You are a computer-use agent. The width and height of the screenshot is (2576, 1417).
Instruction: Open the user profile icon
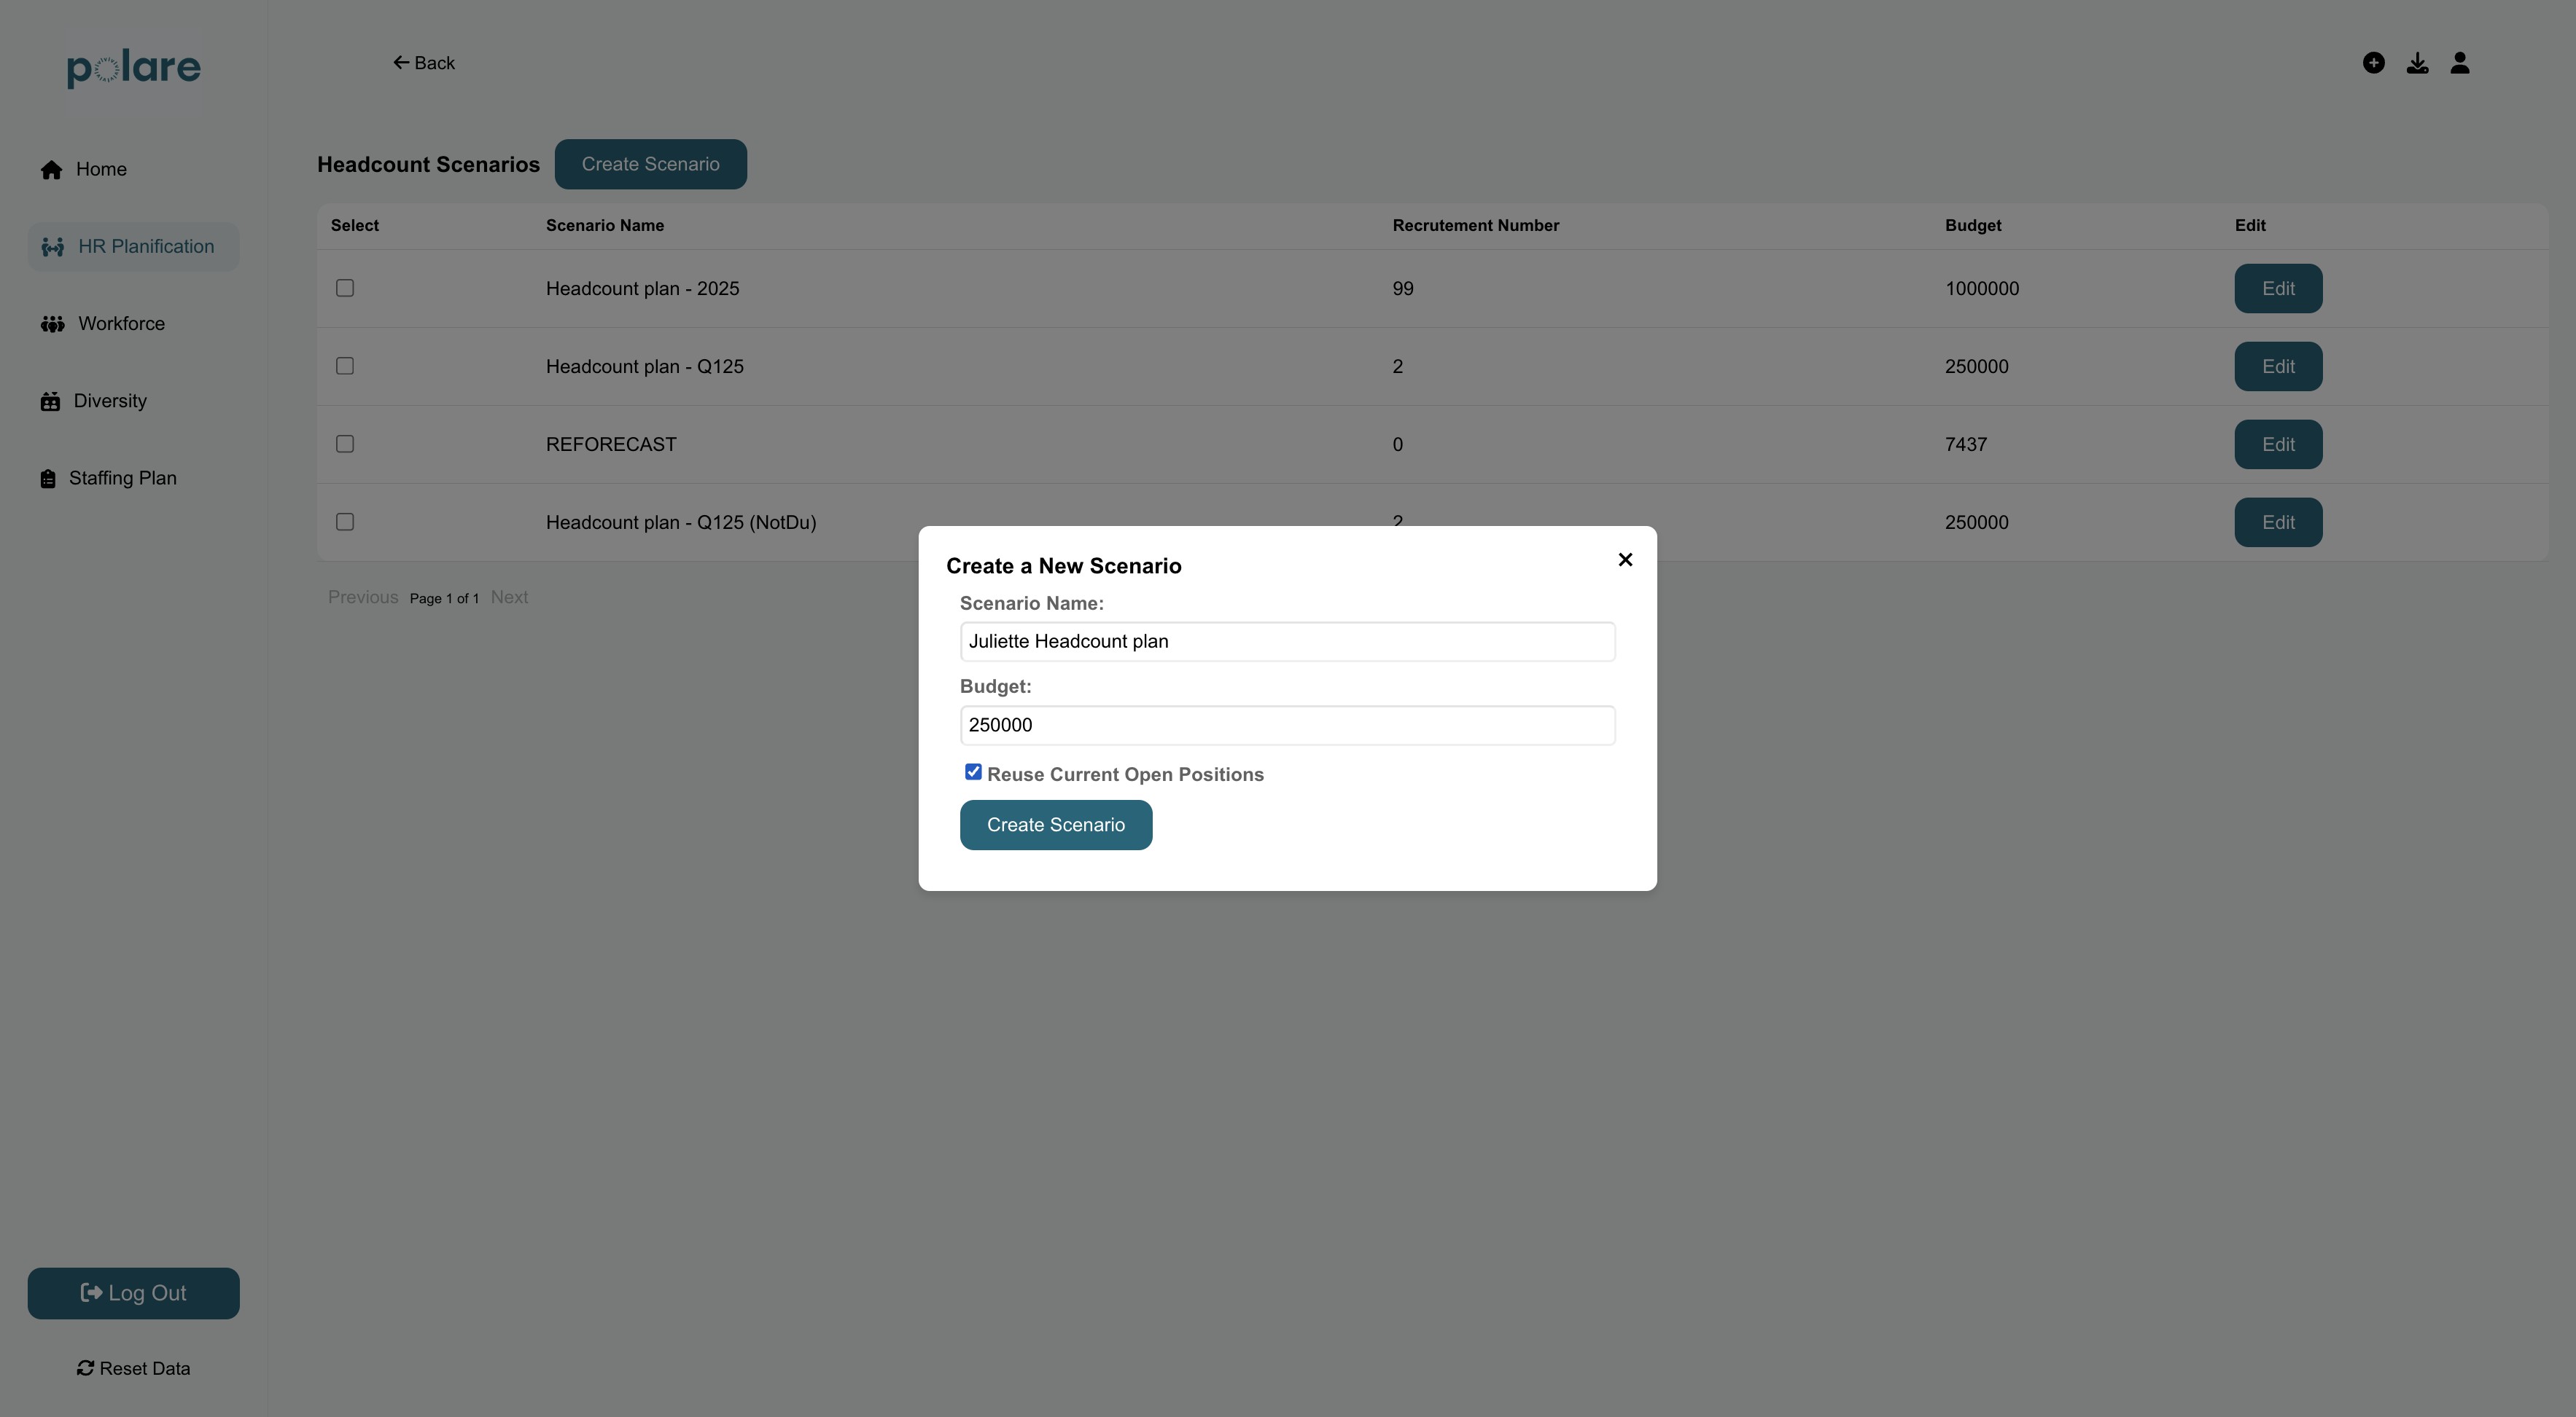click(2460, 63)
